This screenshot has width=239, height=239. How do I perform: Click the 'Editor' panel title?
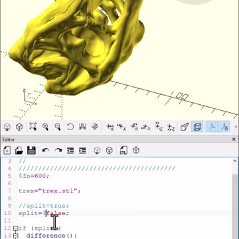tap(9, 139)
